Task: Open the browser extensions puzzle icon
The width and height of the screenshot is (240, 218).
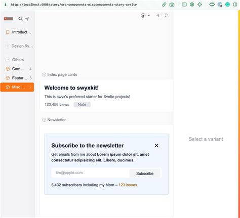Action: tap(212, 5)
